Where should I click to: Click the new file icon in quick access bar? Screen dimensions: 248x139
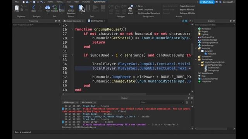tap(24, 2)
